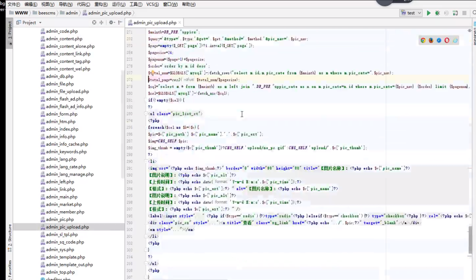Open the test run configuration dropdown
Viewport: 476px width, 280px height.
coord(411,13)
